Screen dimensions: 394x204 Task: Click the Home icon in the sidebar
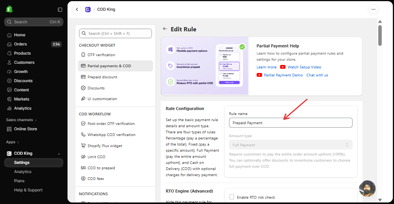(9, 35)
